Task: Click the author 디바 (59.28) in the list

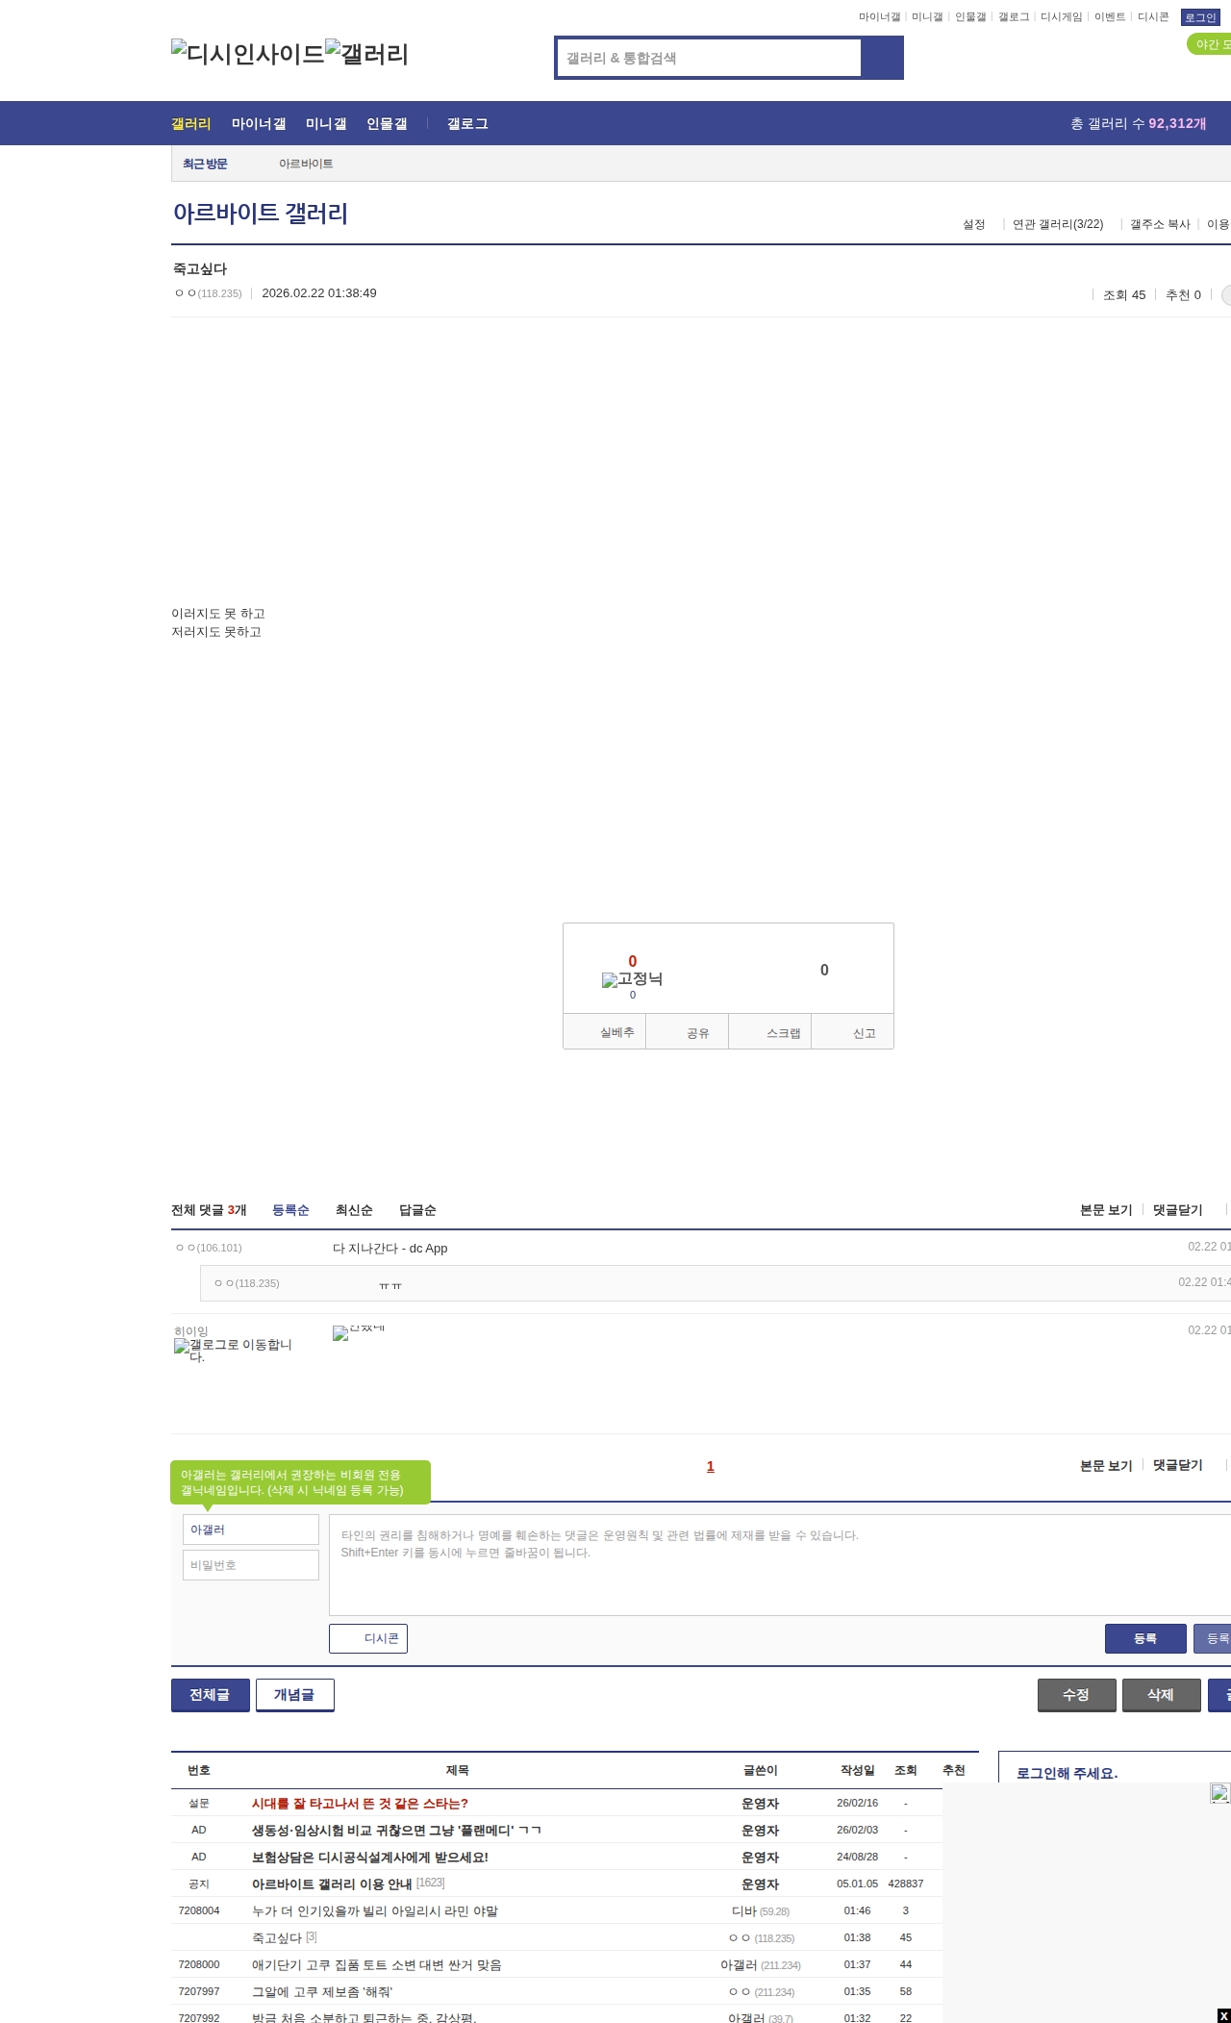Action: coord(761,1911)
